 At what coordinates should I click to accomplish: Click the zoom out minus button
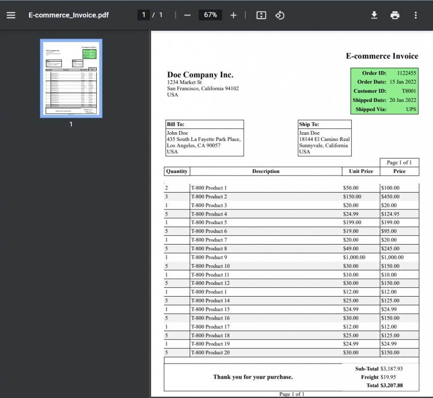187,15
